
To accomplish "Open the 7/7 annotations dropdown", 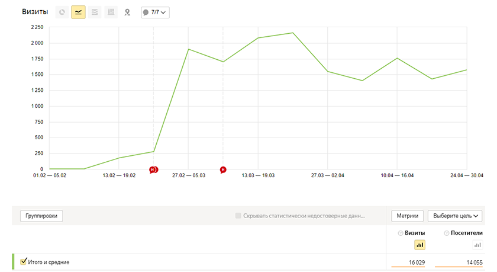I will pos(155,12).
